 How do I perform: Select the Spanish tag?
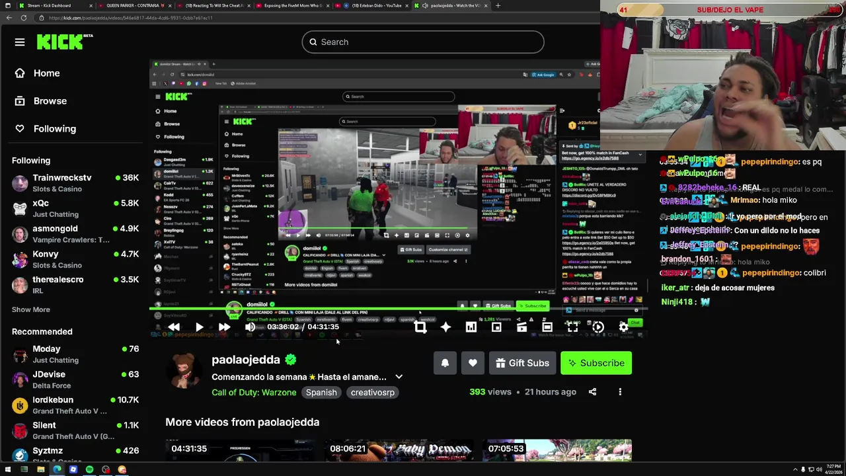pos(321,392)
